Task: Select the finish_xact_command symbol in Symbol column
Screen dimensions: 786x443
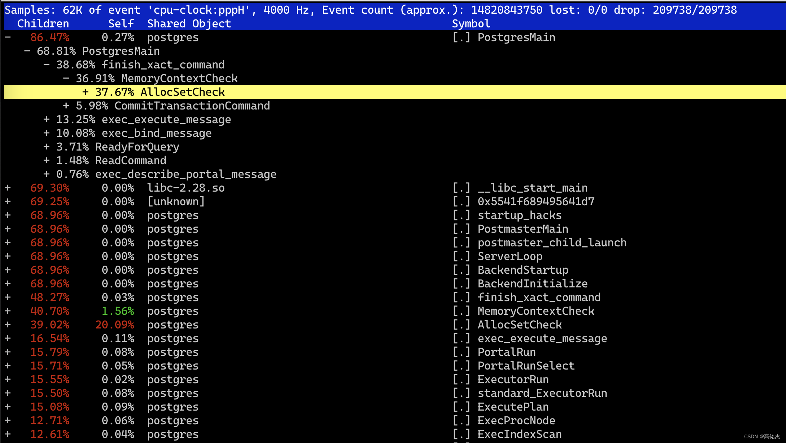Action: pyautogui.click(x=539, y=297)
